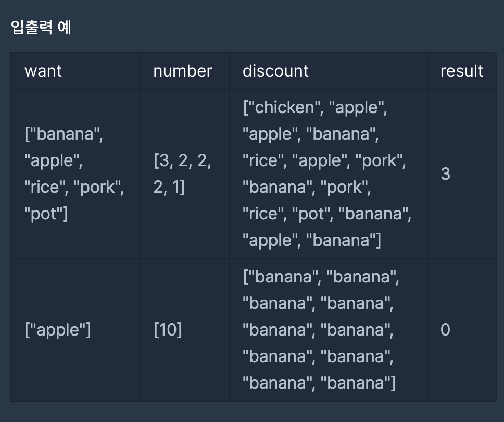
Task: Select the number column header
Action: [x=183, y=71]
